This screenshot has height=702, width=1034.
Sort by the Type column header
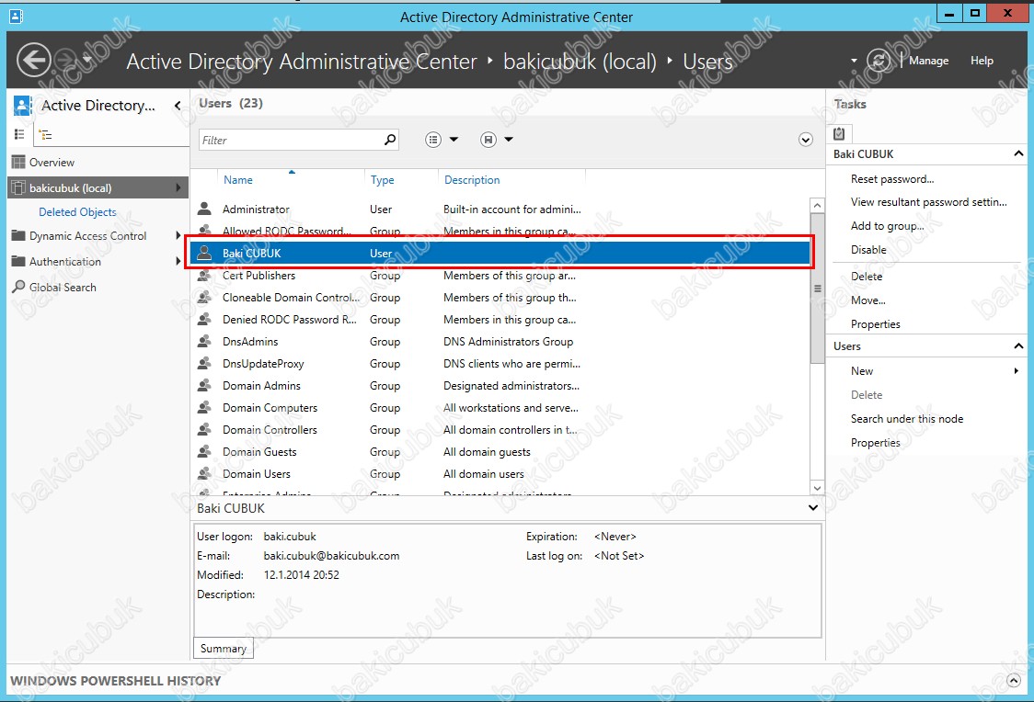[x=382, y=180]
